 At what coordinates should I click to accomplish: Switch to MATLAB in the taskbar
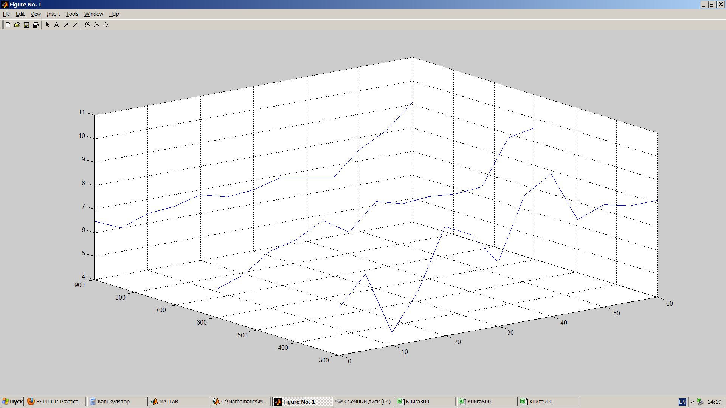(178, 402)
